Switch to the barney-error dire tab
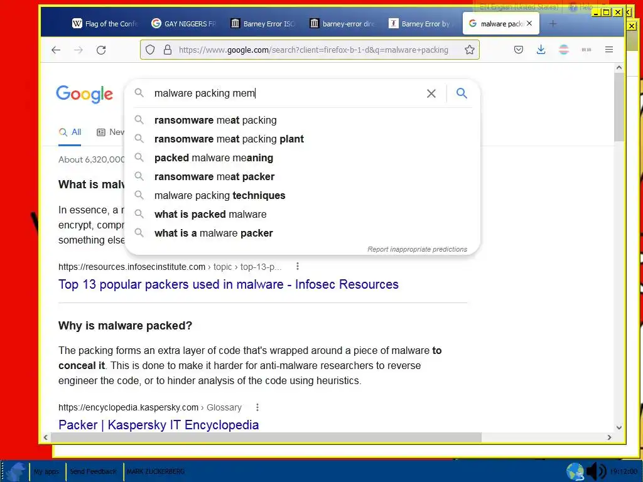Viewport: 643px width, 482px height. [342, 24]
